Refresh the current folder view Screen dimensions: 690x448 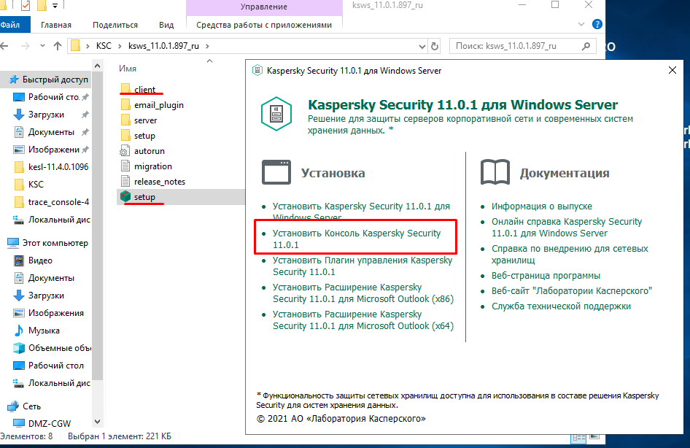tap(435, 46)
